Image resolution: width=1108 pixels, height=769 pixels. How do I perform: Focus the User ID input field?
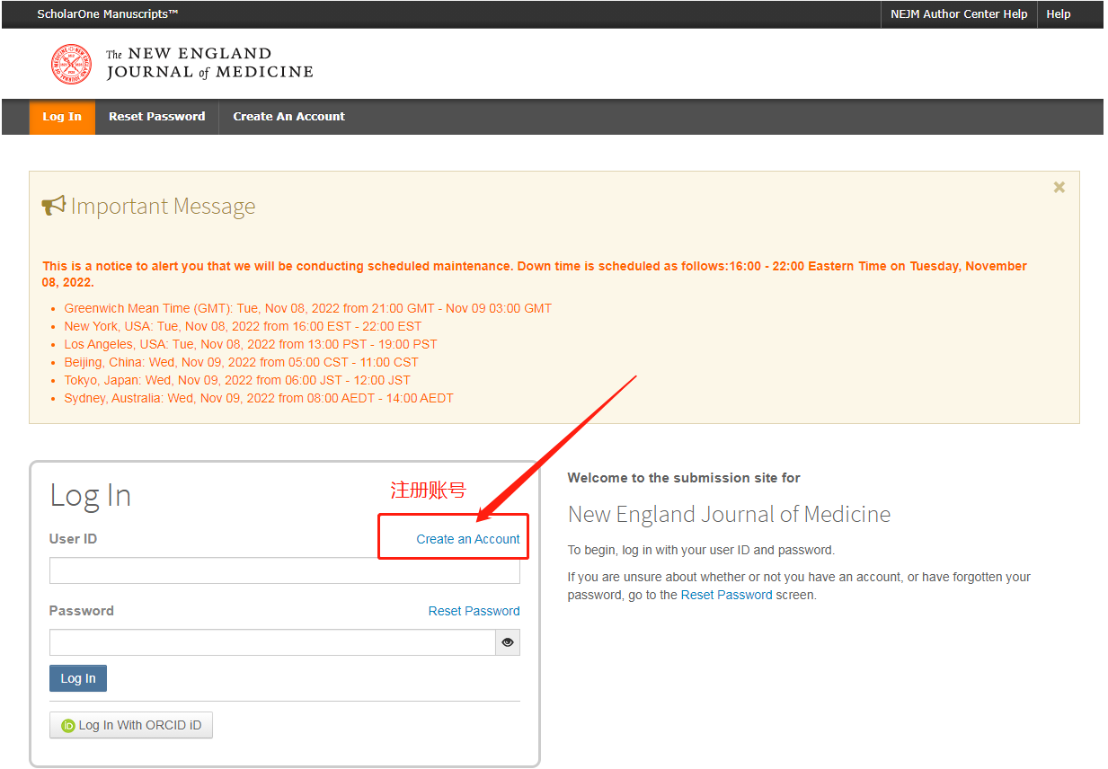(285, 570)
